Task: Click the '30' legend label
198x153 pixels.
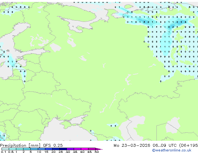Action: 68,152
